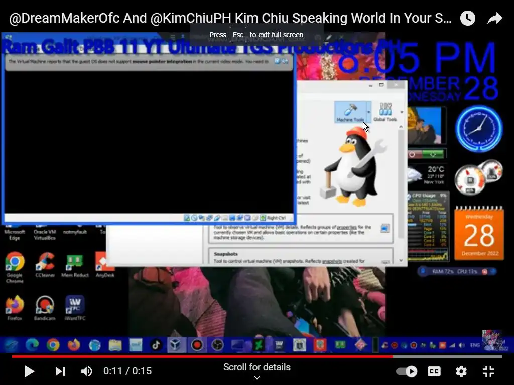This screenshot has width=514, height=385.
Task: Open the Machine Tools dropdown arrow
Action: [369, 112]
